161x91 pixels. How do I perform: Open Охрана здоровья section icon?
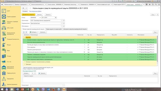coord(4,17)
